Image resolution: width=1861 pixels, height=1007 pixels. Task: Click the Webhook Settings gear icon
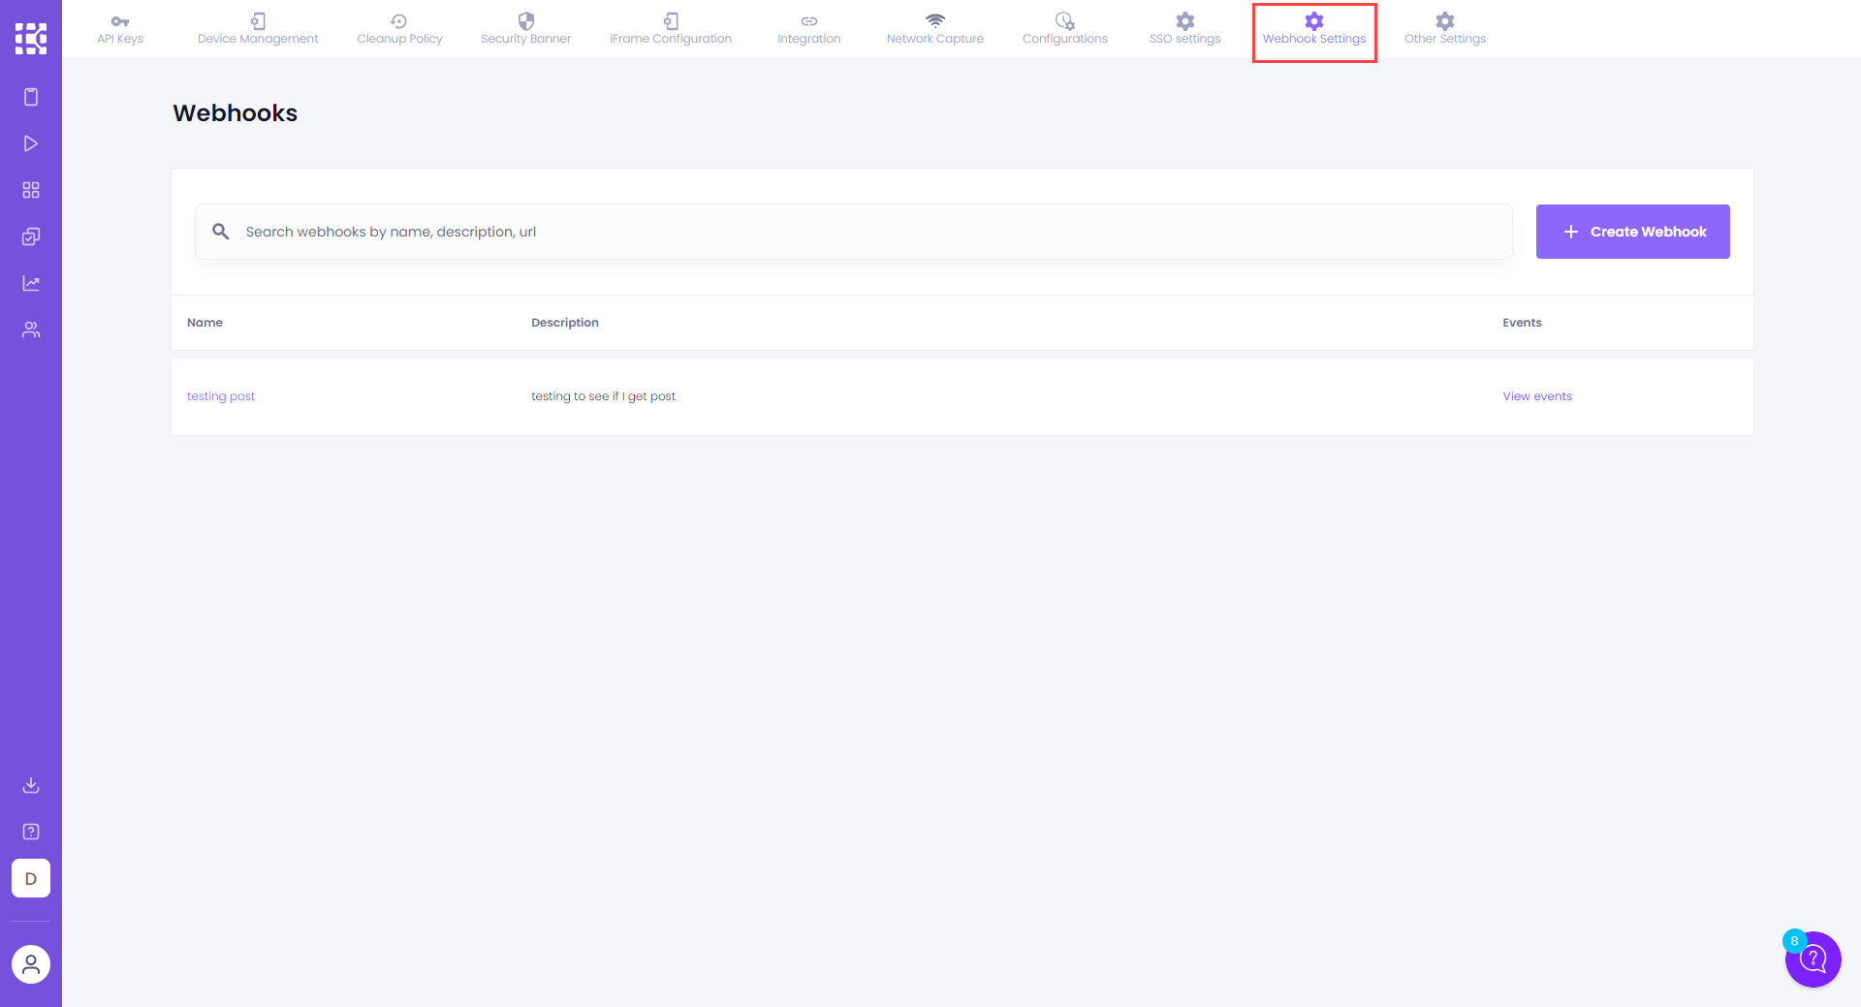coord(1314,20)
